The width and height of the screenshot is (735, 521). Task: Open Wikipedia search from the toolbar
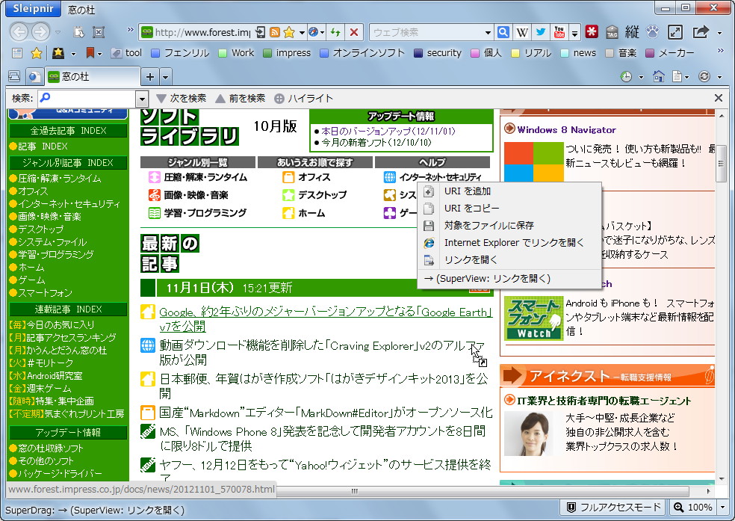tap(521, 33)
